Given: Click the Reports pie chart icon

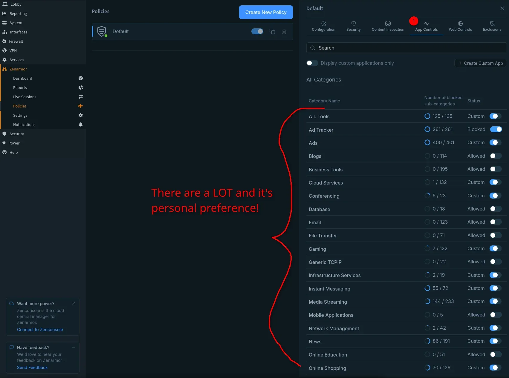Looking at the screenshot, I should (81, 87).
